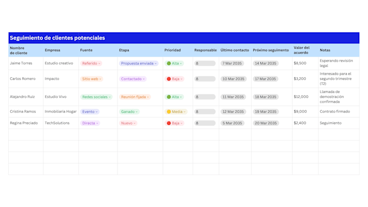Viewport: 368px width, 207px height.
Task: Click the title Seguimiento de clientes potenciales
Action: click(57, 38)
